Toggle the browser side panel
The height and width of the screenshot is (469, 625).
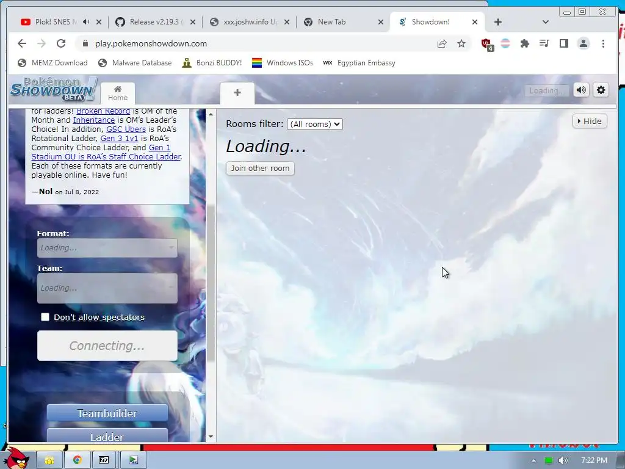(563, 43)
